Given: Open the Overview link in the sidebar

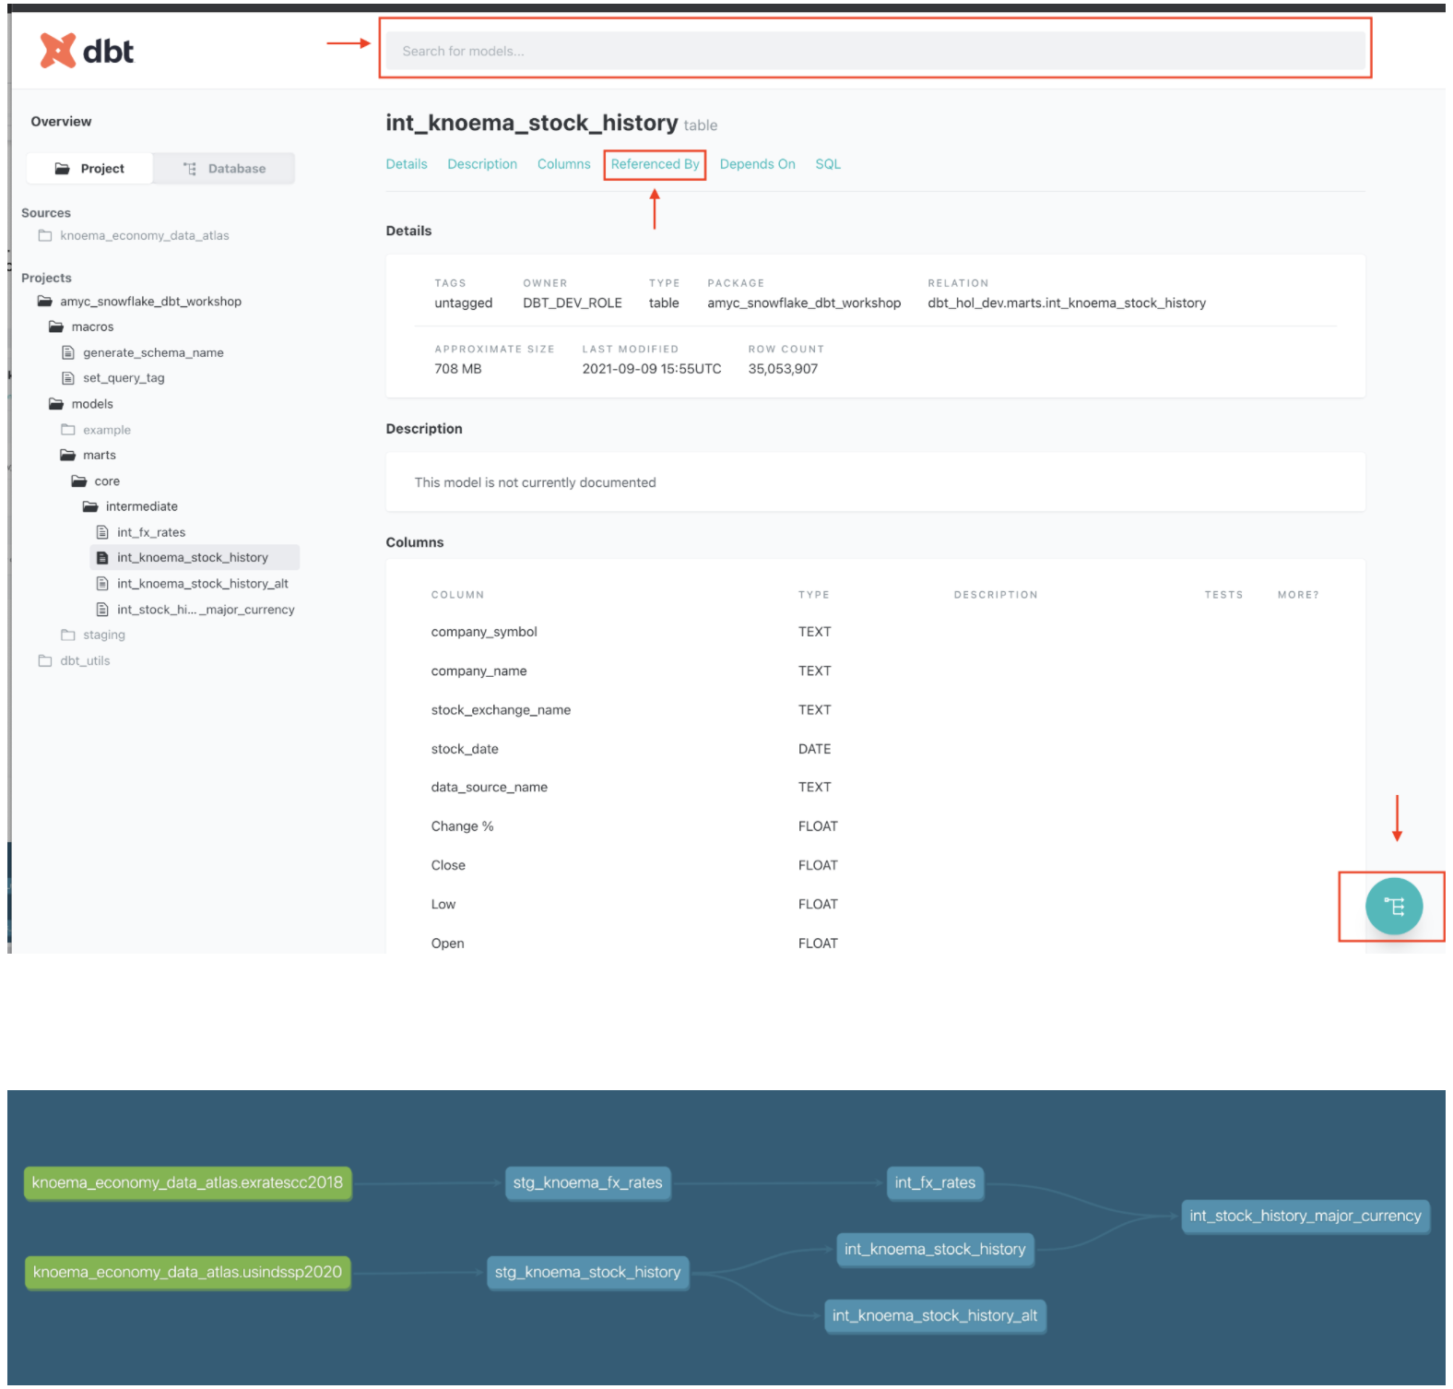Looking at the screenshot, I should click(61, 122).
